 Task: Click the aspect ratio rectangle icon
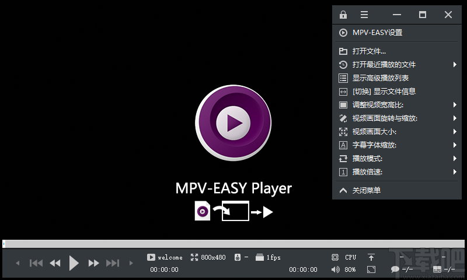(x=343, y=105)
